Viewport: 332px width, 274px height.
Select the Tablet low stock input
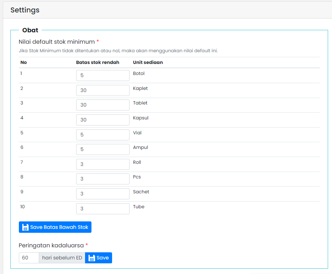102,105
